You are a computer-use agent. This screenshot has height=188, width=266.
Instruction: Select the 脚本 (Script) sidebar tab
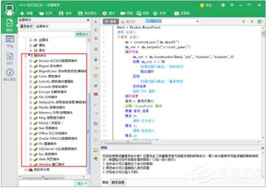pyautogui.click(x=10, y=25)
